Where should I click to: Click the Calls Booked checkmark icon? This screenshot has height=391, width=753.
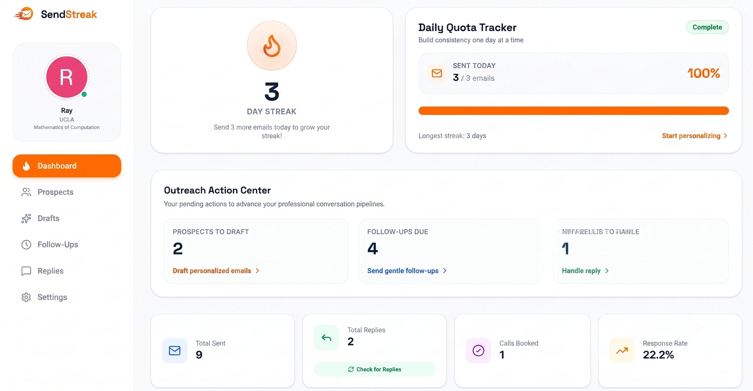[x=478, y=350]
